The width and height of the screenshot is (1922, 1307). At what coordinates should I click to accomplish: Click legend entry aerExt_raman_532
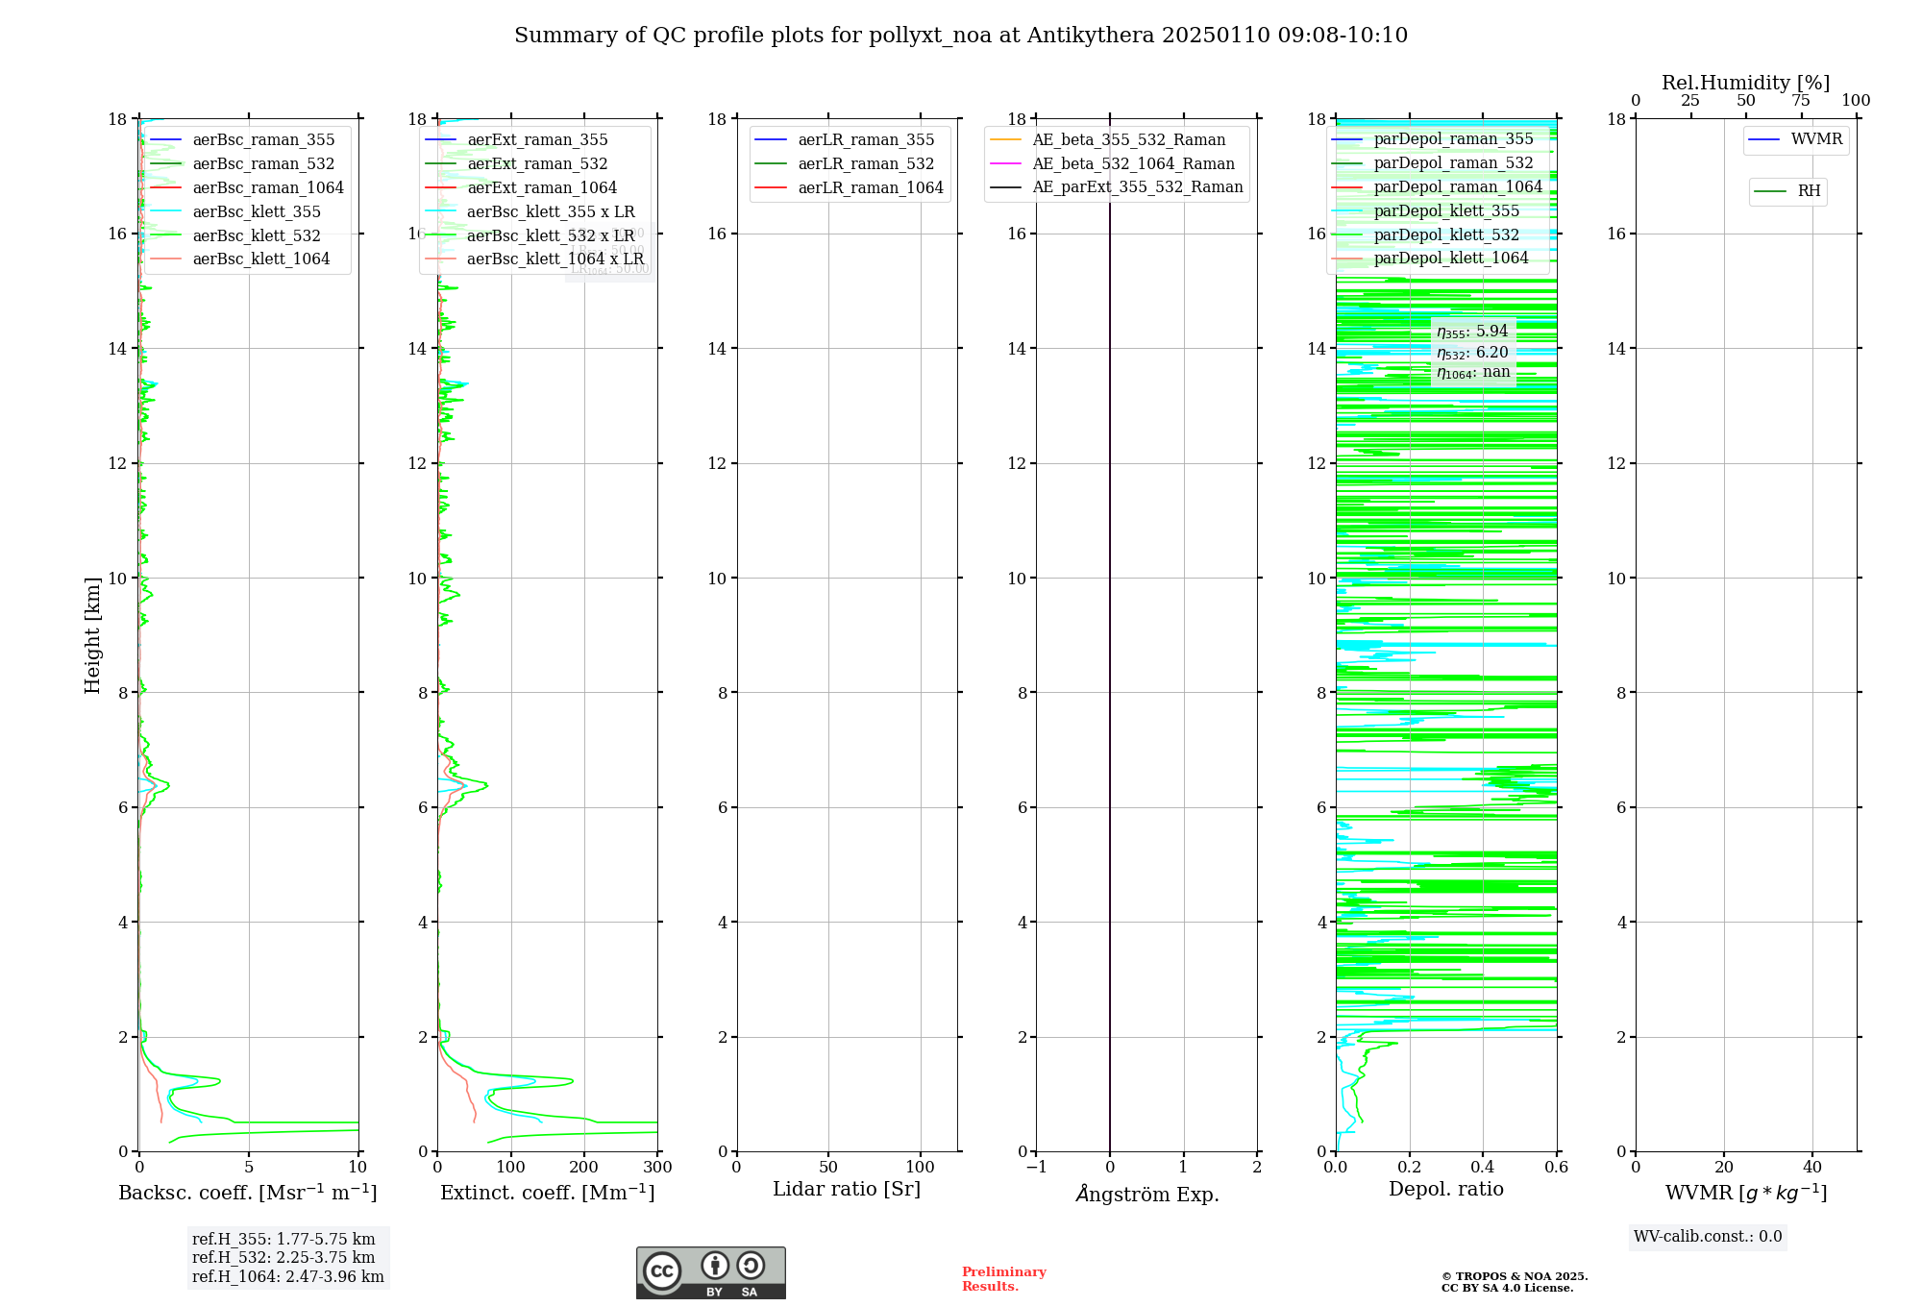pyautogui.click(x=516, y=164)
